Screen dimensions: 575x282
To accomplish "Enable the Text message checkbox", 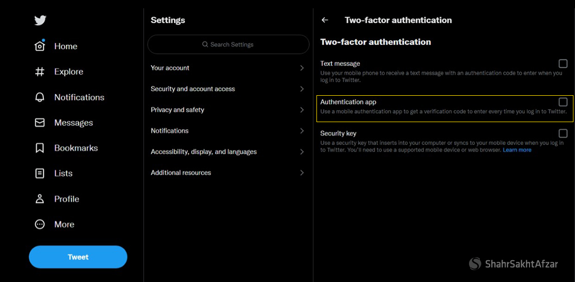I will (x=563, y=64).
